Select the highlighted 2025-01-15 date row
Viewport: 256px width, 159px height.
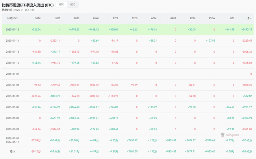[x=13, y=29]
